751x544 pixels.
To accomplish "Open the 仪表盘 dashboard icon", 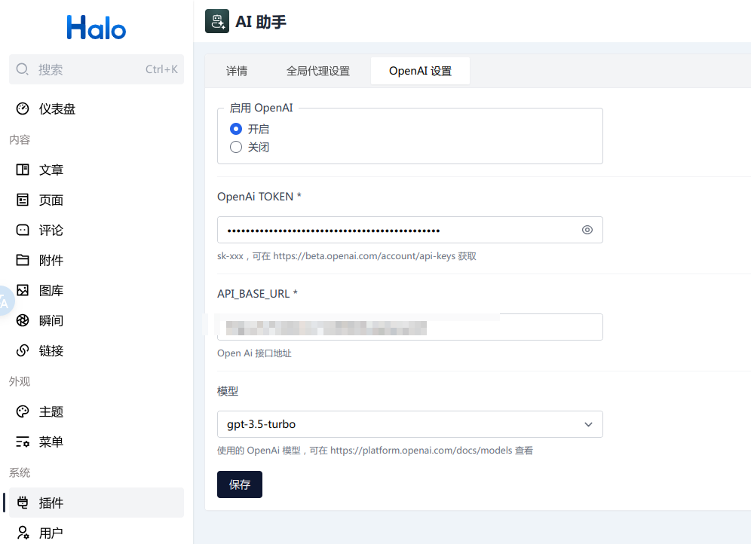I will (x=21, y=108).
